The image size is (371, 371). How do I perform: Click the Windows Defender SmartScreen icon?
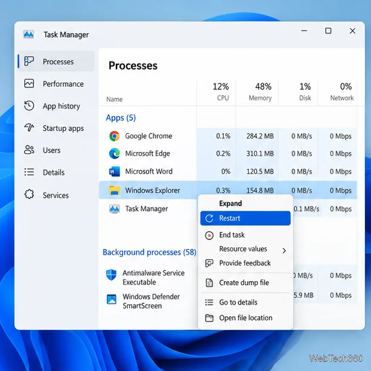111,299
